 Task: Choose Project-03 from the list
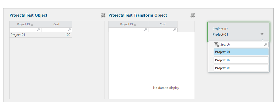tap(241, 68)
